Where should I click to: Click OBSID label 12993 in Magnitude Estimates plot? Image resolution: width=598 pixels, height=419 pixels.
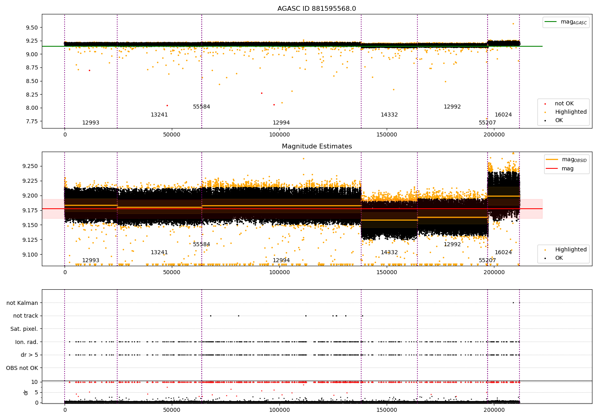(x=90, y=261)
